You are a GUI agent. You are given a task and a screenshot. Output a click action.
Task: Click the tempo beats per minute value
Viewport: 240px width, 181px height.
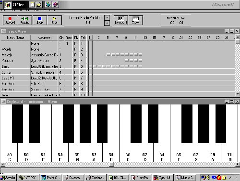(88, 23)
